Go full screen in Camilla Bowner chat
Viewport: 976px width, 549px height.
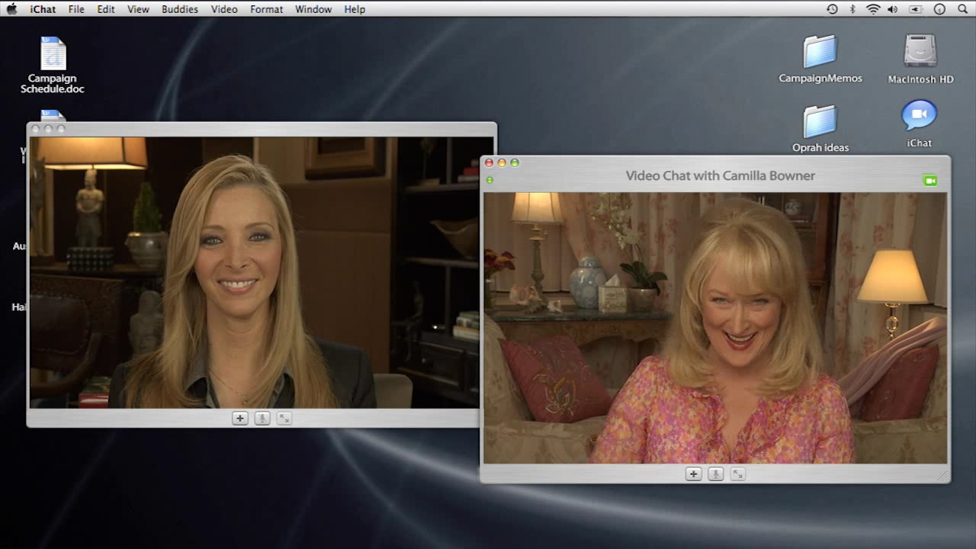(737, 474)
